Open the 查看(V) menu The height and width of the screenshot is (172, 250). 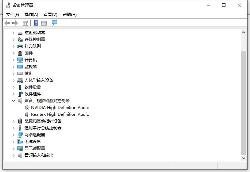tap(50, 15)
